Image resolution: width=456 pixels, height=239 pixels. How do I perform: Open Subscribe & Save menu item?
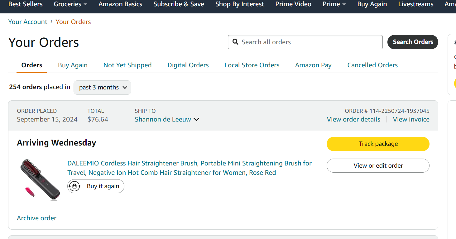(179, 4)
